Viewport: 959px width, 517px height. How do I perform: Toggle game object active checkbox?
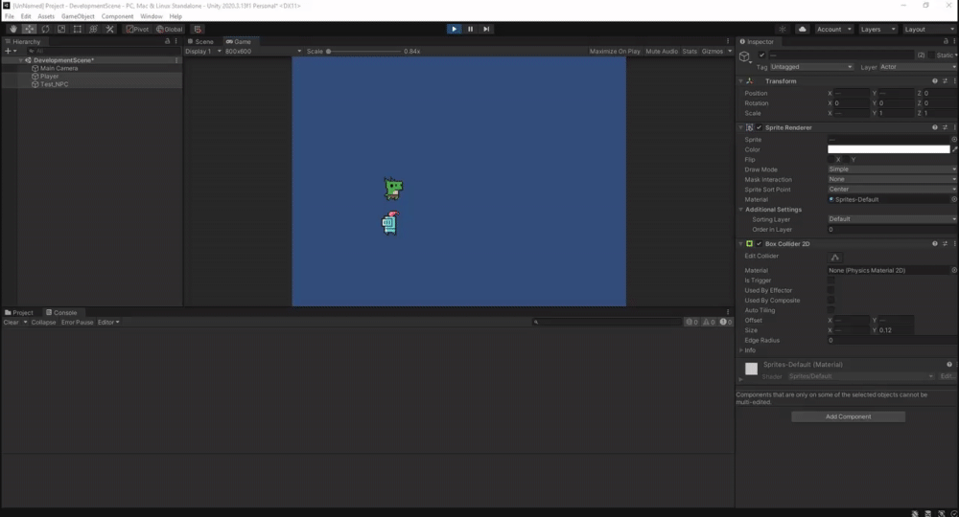tap(761, 55)
